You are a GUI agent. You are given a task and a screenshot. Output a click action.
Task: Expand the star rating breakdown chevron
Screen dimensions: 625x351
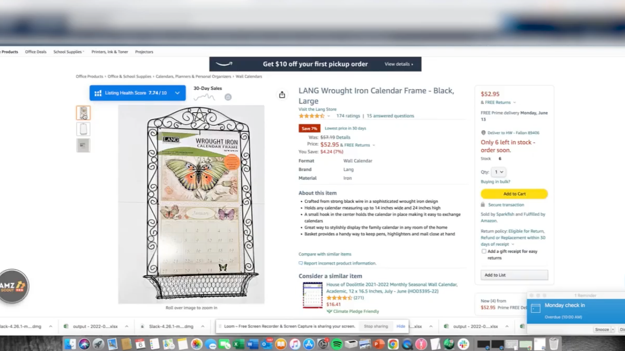(329, 116)
